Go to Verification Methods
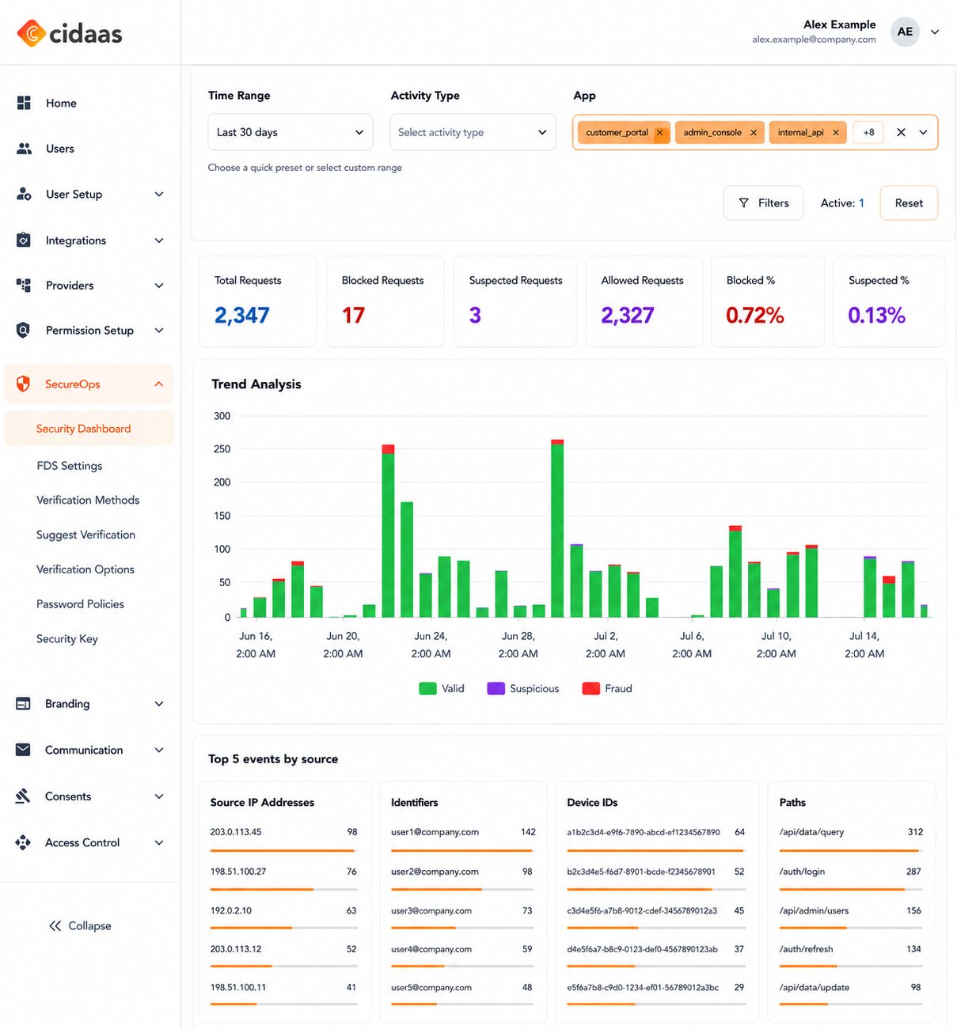The width and height of the screenshot is (957, 1029). click(88, 500)
